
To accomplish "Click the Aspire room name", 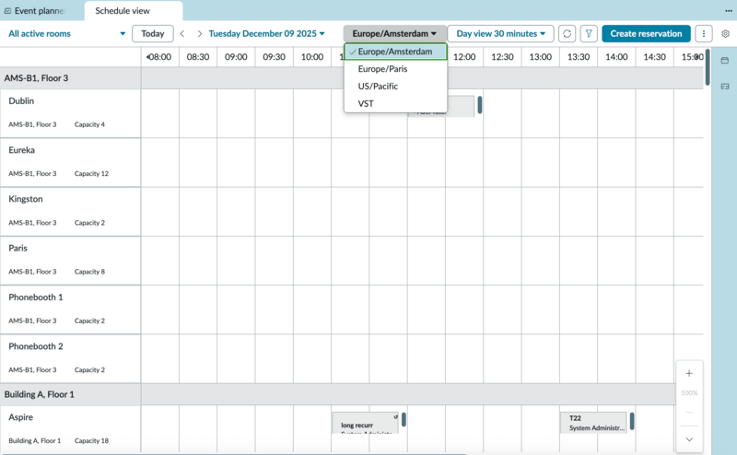I will 20,417.
